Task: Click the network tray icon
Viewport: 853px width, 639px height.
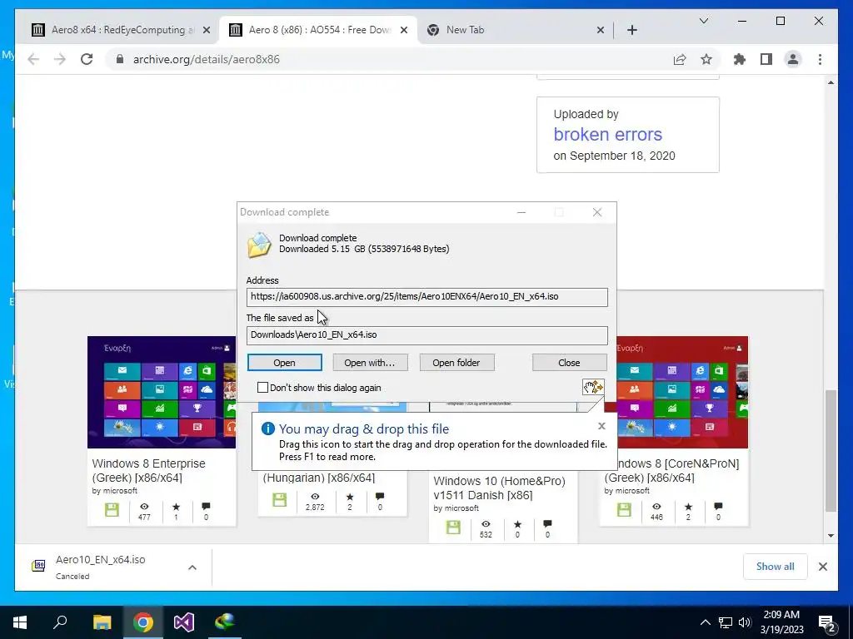Action: 726,622
